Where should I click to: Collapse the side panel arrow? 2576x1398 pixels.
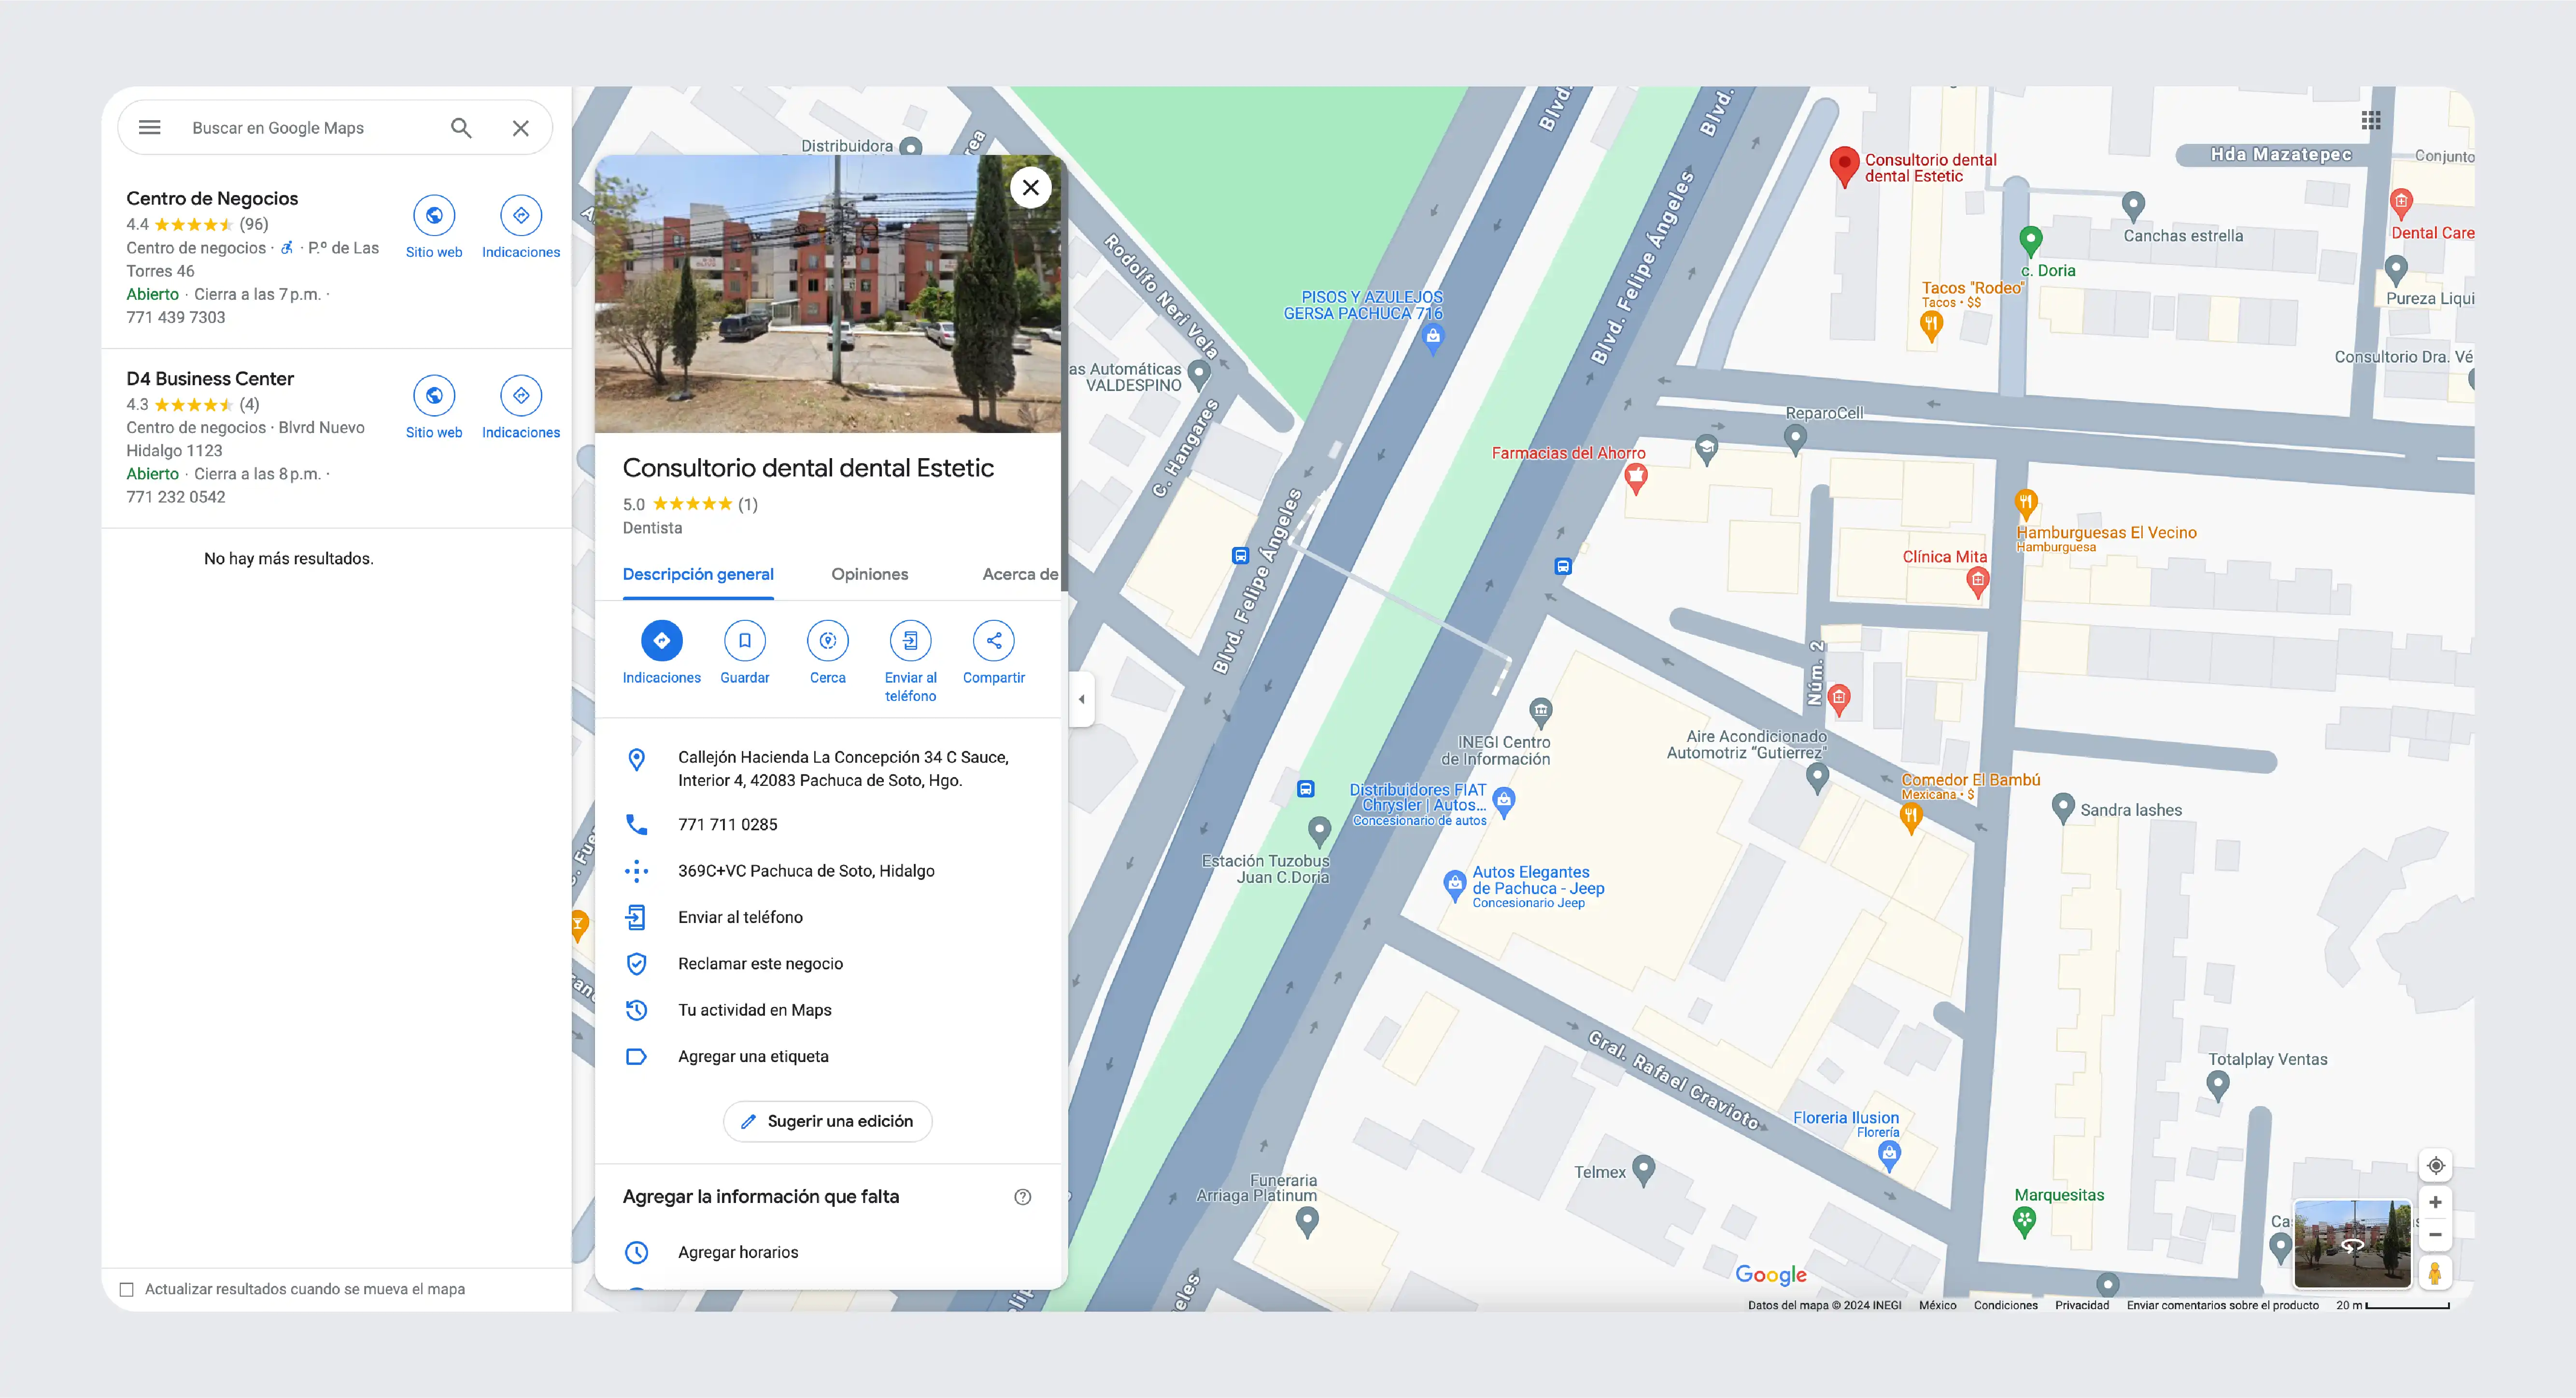[x=1081, y=699]
